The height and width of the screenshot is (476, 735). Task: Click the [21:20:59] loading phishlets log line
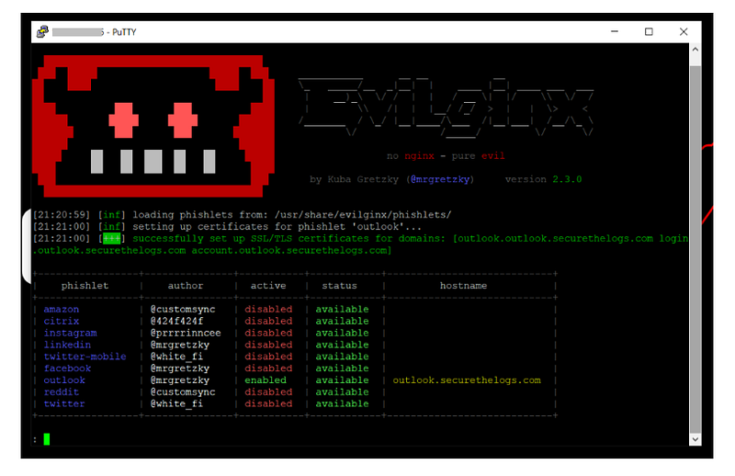click(x=242, y=215)
